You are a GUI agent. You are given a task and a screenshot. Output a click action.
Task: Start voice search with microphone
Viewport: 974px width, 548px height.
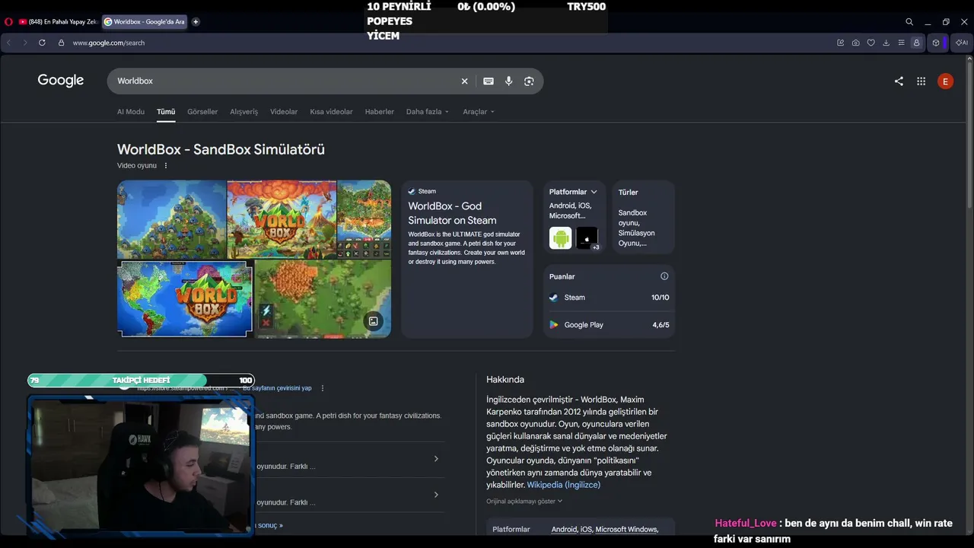pos(508,81)
